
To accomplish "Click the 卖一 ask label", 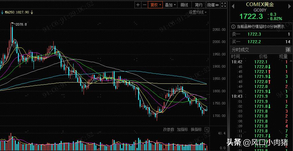I will point(236,34).
